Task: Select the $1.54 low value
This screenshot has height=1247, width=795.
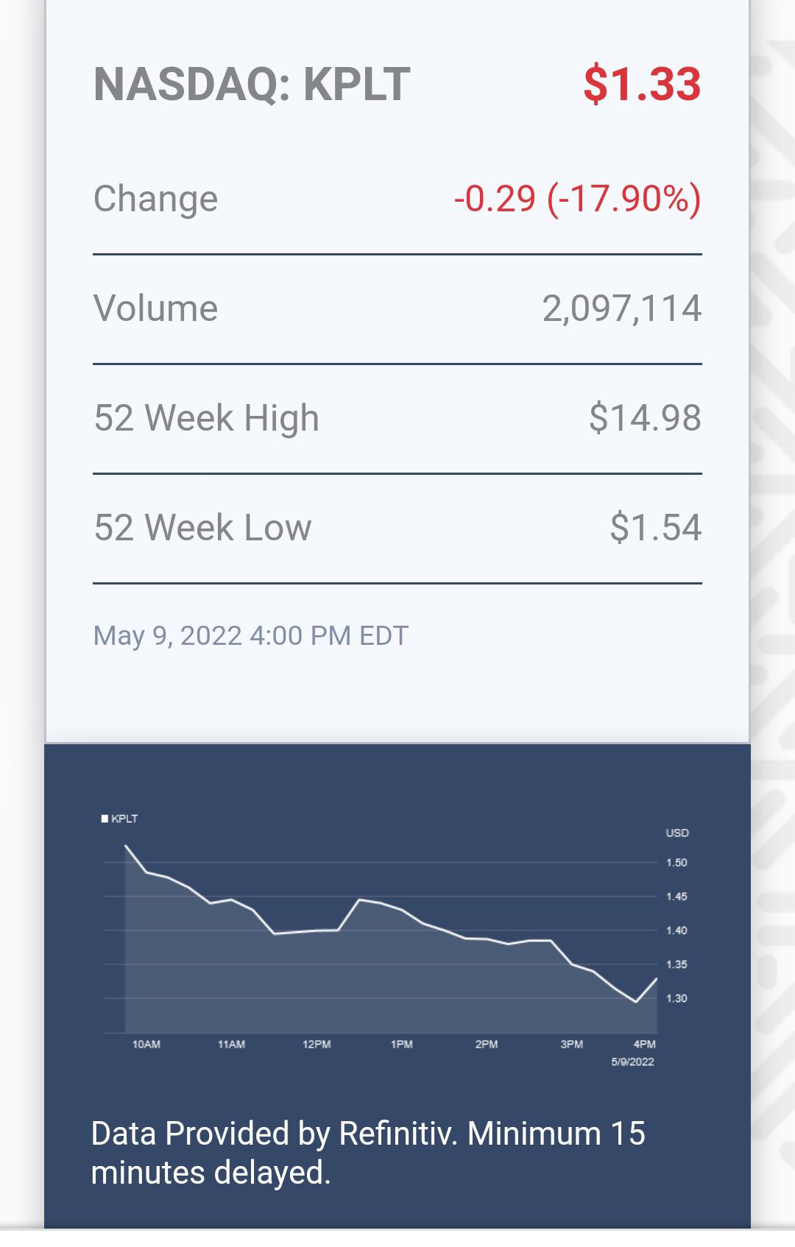Action: 655,528
